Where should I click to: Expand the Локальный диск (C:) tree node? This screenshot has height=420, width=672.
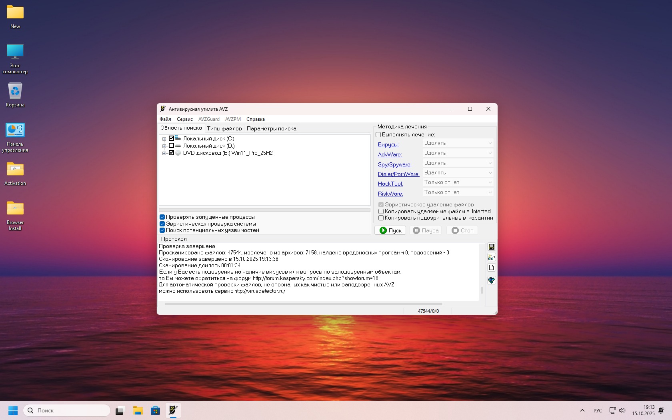(164, 139)
